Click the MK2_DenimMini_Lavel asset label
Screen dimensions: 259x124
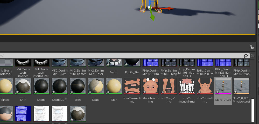96,72
